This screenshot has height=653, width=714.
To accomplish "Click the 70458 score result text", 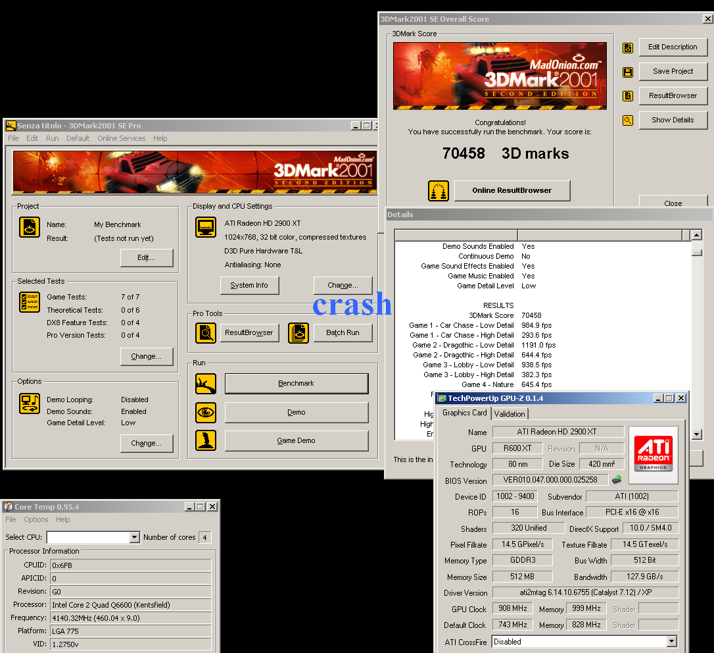I will (464, 153).
